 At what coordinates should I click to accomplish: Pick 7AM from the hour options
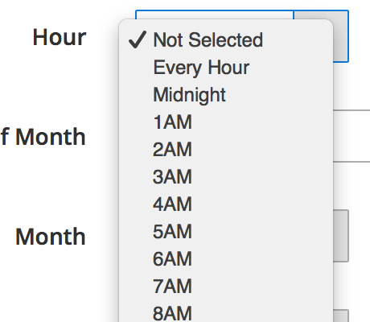pyautogui.click(x=226, y=287)
